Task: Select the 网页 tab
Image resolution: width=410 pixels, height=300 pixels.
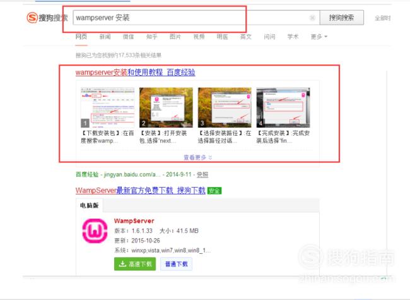Action: click(x=81, y=37)
